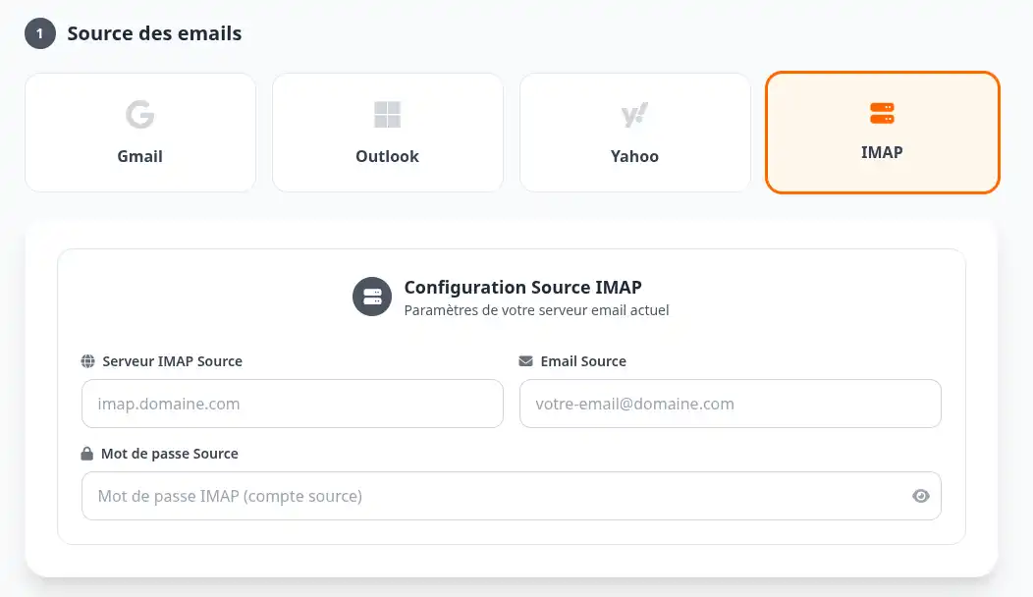Focus the Email Source input field
Screen dimensions: 1033x597
coord(730,404)
